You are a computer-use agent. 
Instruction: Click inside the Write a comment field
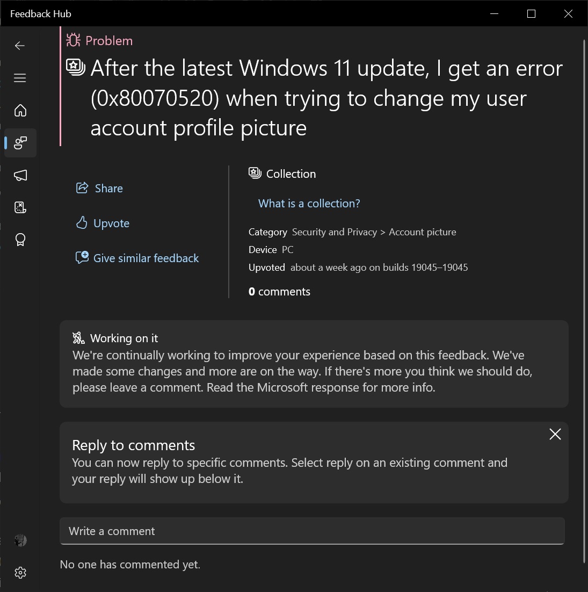click(311, 531)
